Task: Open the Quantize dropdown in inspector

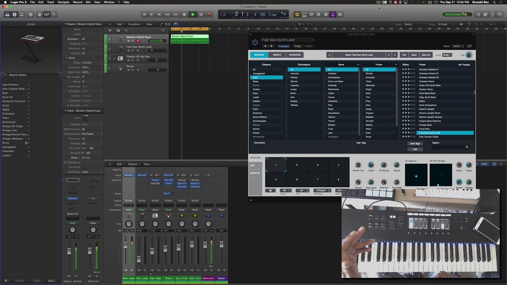Action: point(92,39)
